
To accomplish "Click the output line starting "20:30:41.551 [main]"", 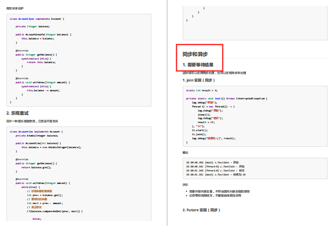I will coord(216,175).
